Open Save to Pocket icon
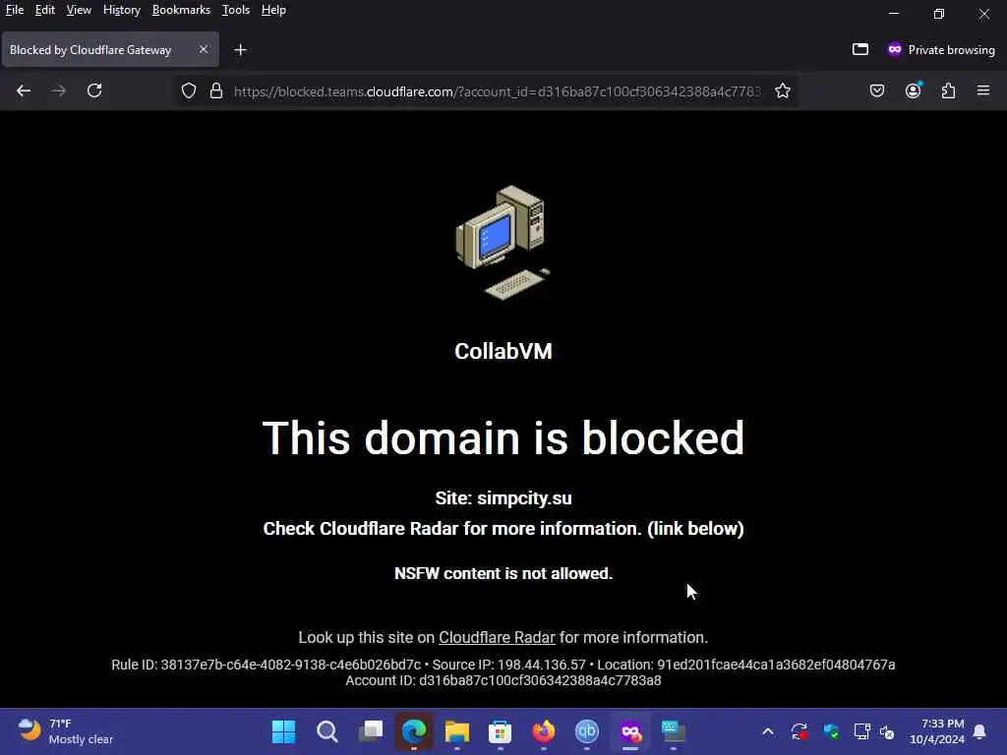Viewport: 1007px width, 755px height. pos(876,90)
